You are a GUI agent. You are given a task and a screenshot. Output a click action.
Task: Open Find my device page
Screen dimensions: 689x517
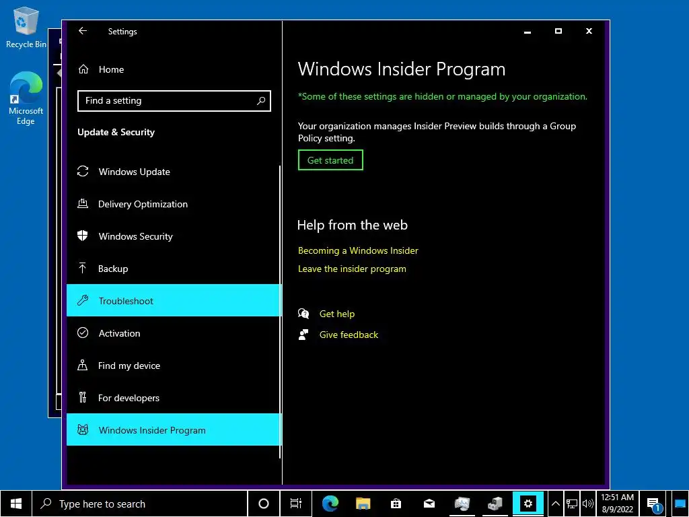coord(174,366)
